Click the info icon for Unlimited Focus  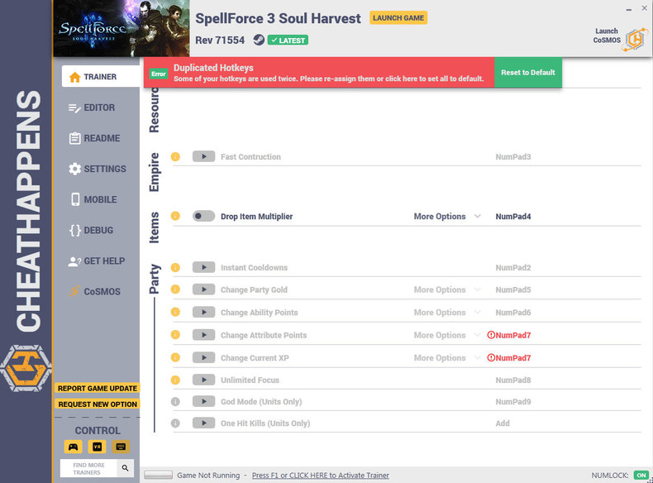tap(175, 380)
